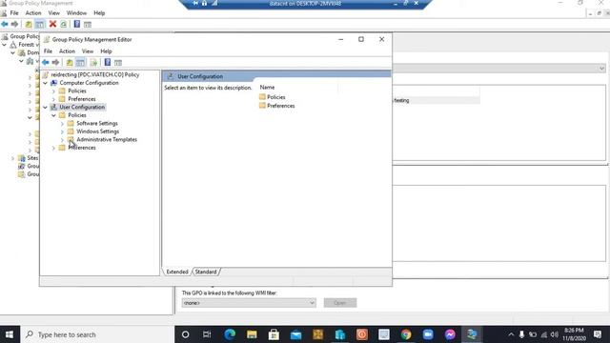Expand Windows Settings under User Configuration
The width and height of the screenshot is (610, 343).
coord(62,131)
